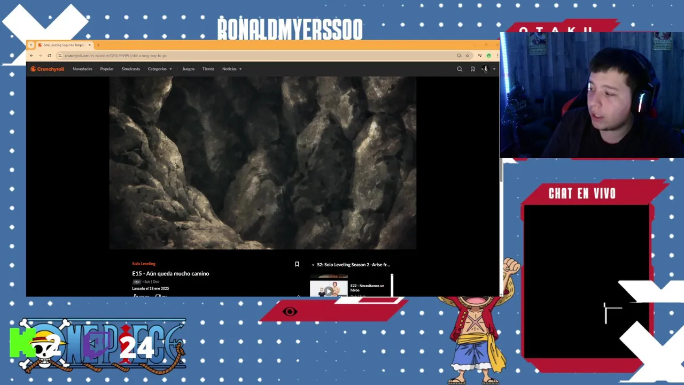Open the Juegos menu item

(188, 69)
